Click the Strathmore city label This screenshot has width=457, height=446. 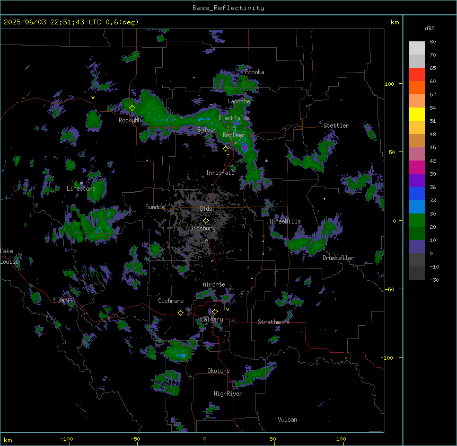274,322
